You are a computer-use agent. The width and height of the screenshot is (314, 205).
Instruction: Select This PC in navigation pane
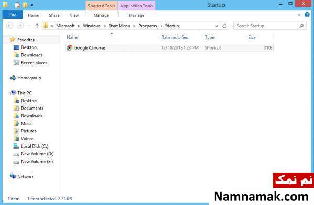coord(25,93)
